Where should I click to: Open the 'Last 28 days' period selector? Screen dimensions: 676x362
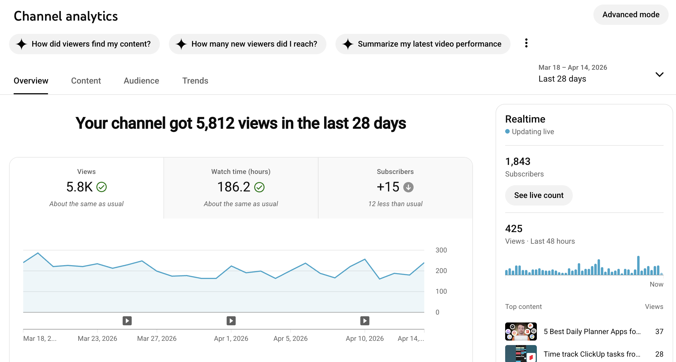tap(562, 79)
